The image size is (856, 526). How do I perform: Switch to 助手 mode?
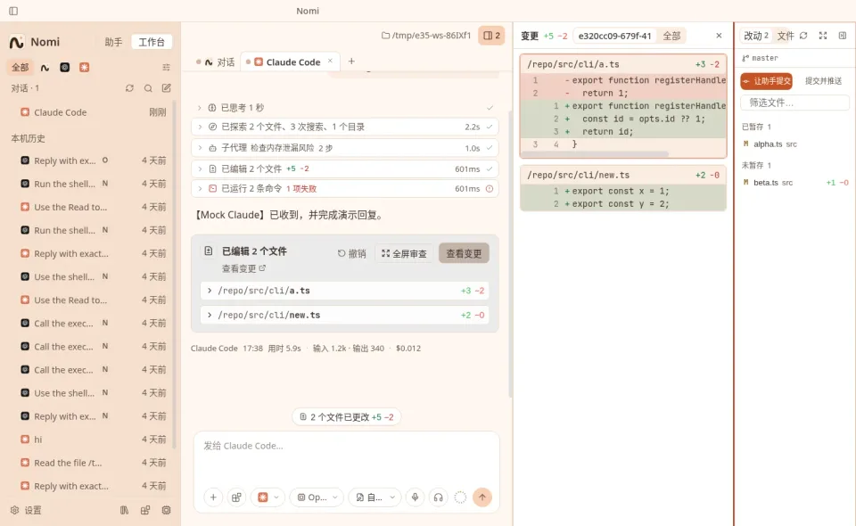click(113, 42)
